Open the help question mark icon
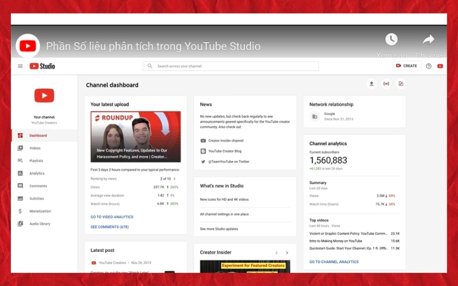The height and width of the screenshot is (286, 458). 428,66
